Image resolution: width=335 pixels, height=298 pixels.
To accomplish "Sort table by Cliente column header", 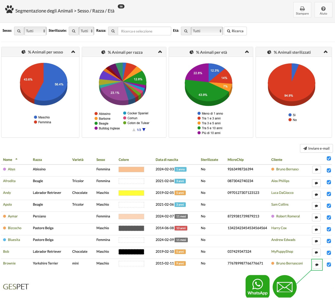I will (277, 160).
